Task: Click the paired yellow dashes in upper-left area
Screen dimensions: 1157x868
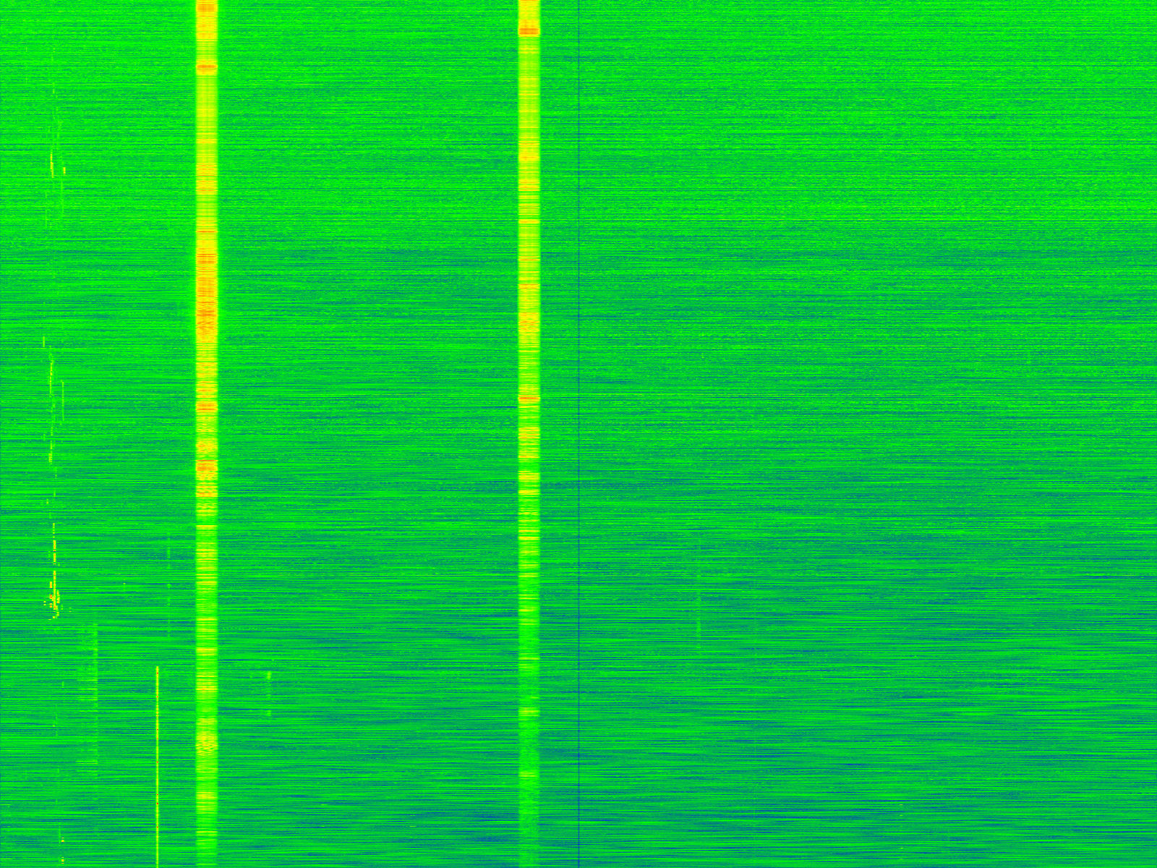Action: [x=53, y=165]
